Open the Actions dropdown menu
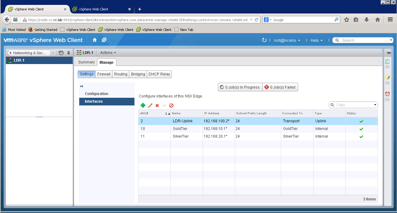Viewport: 397px width, 213px height. [x=108, y=53]
